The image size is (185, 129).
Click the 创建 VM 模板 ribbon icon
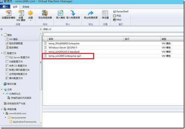(21, 13)
